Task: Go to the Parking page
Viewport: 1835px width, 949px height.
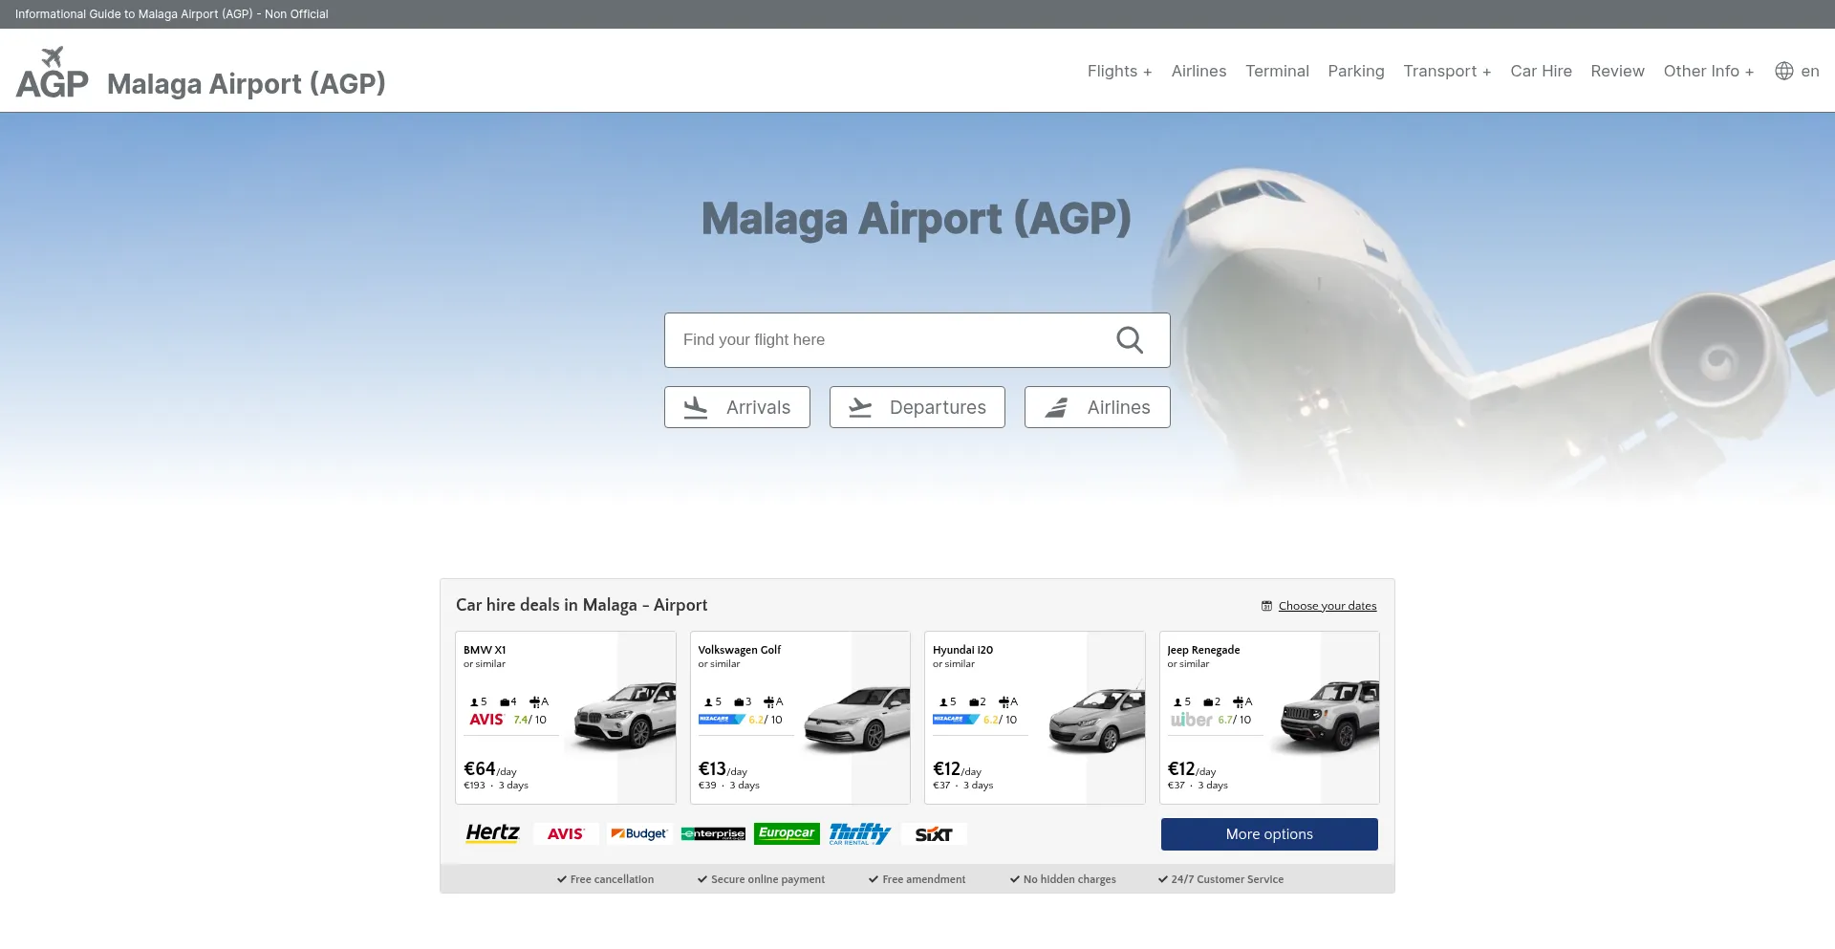Action: click(x=1355, y=71)
